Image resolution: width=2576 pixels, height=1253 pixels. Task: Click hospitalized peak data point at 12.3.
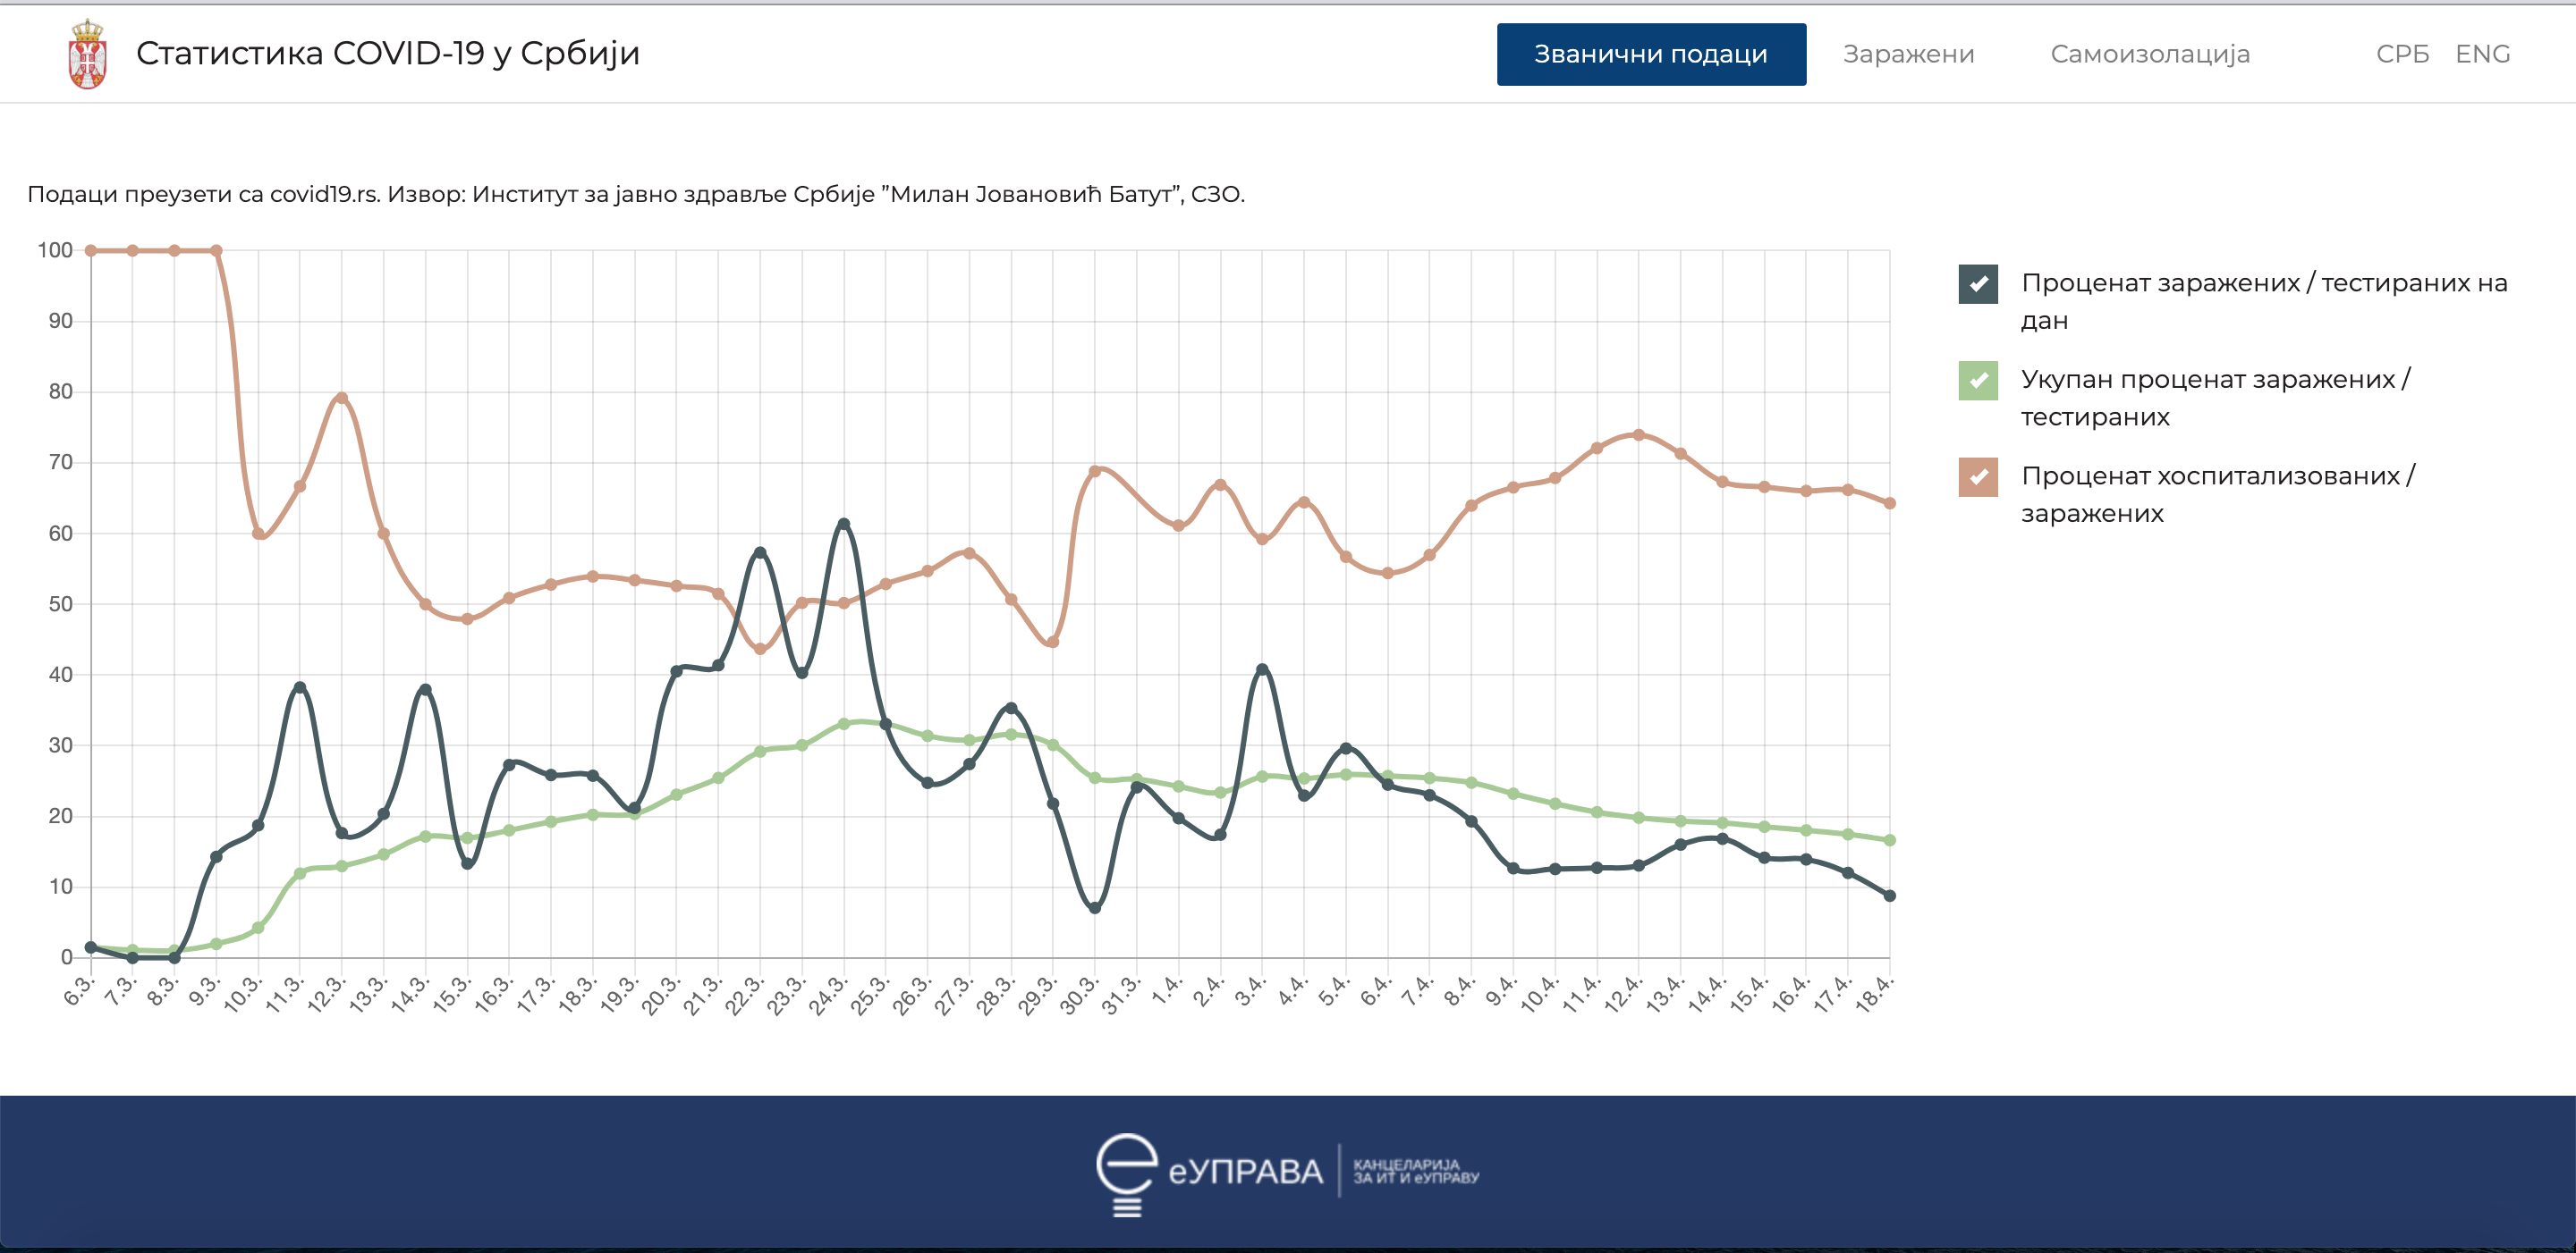pos(341,398)
